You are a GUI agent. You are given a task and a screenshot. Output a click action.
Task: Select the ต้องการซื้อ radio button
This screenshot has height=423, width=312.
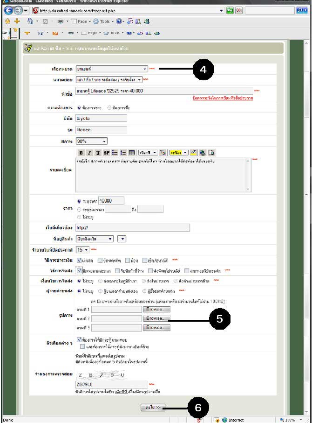pos(109,108)
